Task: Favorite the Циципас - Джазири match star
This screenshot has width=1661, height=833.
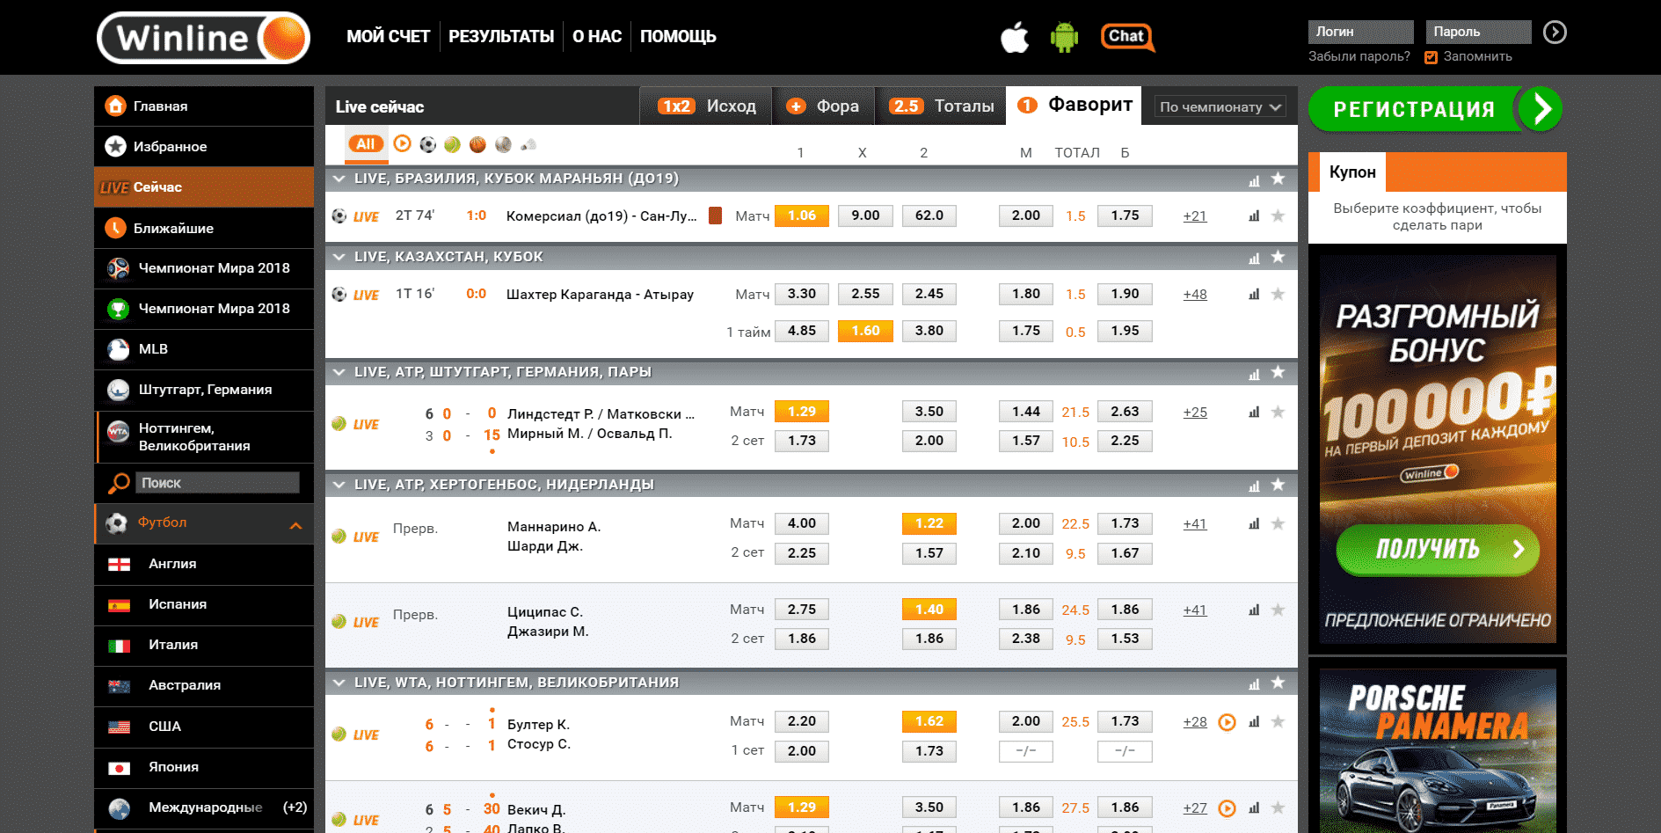Action: point(1278,610)
